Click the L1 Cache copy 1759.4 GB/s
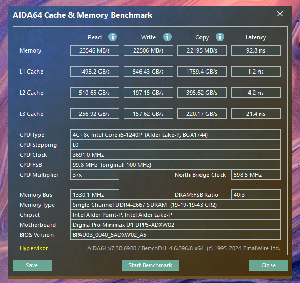The image size is (300, 283). (202, 72)
